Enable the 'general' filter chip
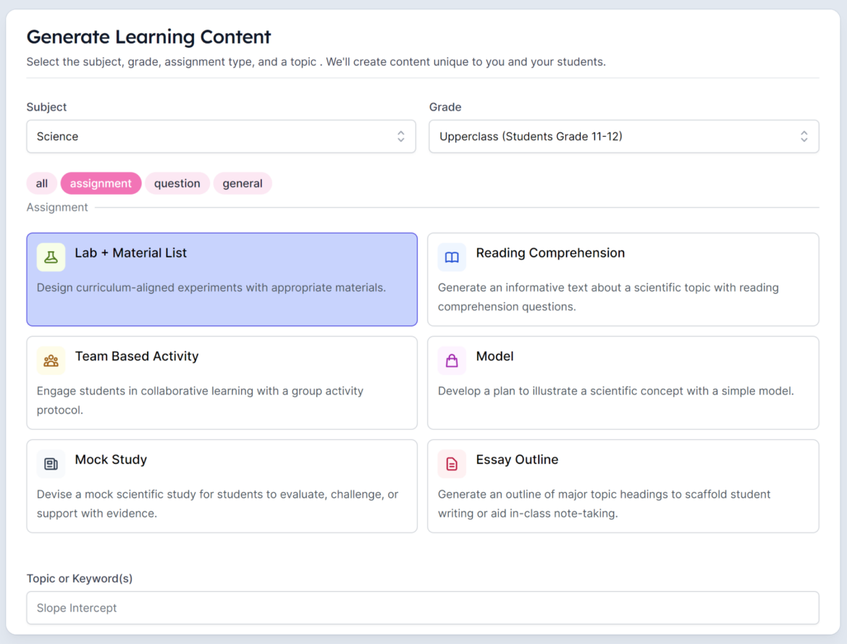 (243, 183)
